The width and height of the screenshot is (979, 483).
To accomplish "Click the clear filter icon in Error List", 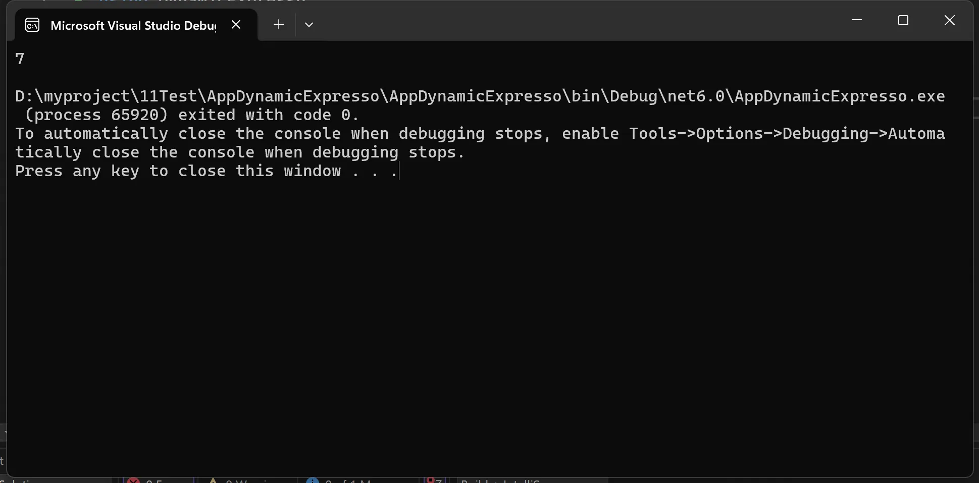I will pos(434,480).
